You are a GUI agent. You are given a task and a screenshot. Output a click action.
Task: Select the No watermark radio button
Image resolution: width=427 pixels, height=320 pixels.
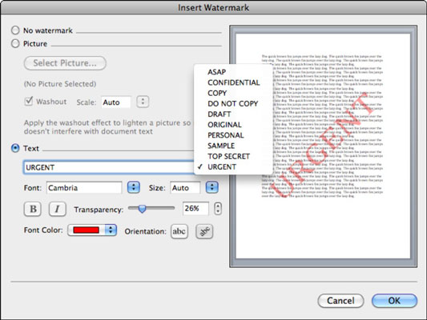click(15, 30)
